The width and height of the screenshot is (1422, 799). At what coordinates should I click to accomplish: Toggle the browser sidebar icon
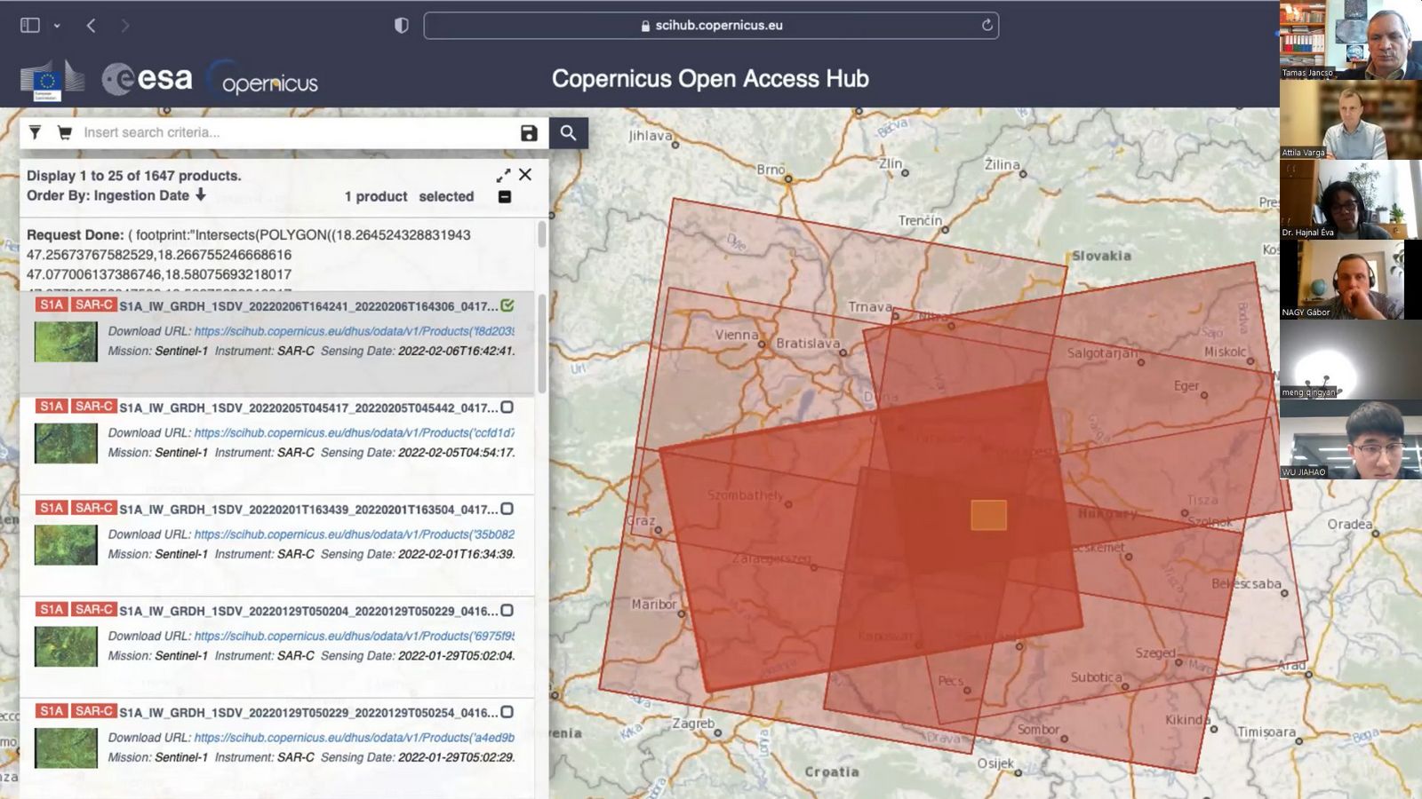point(30,25)
